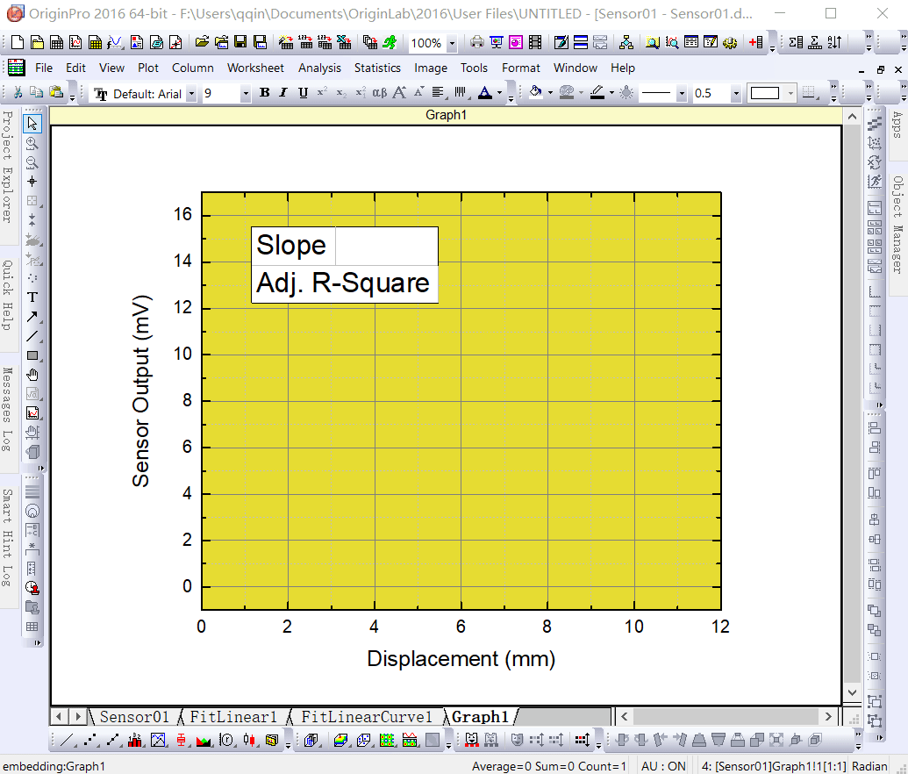Toggle bold text formatting

265,93
